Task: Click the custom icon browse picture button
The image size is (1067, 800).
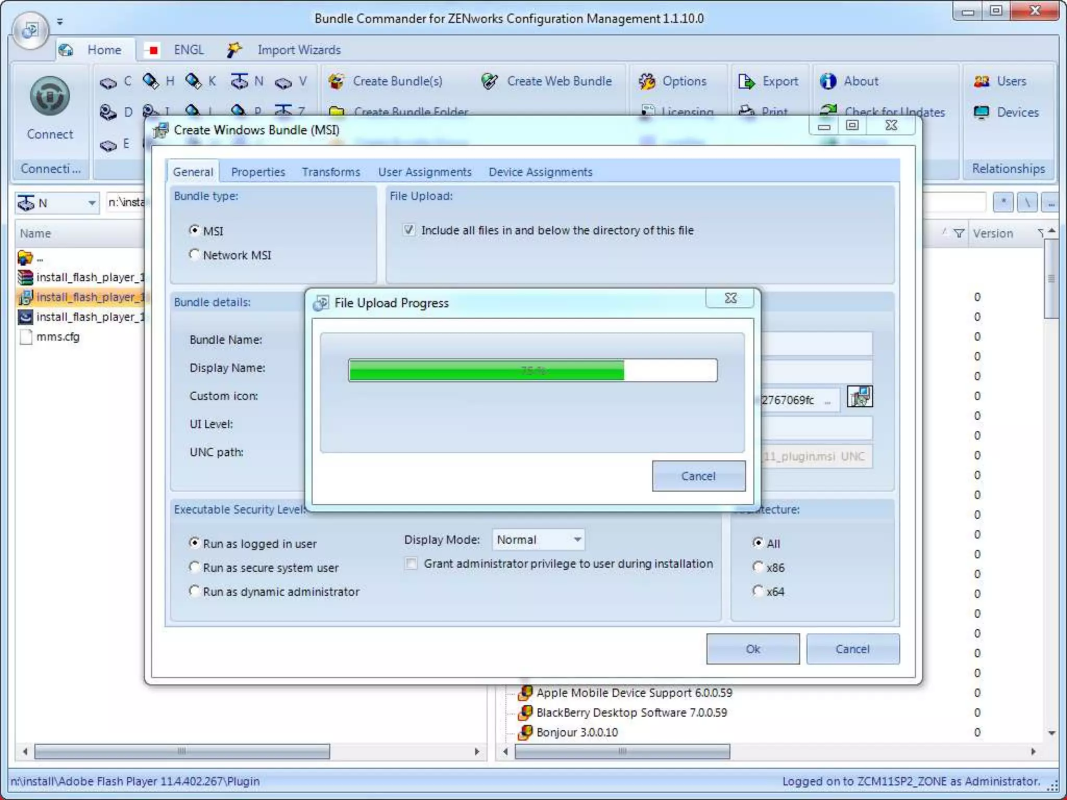Action: tap(860, 397)
